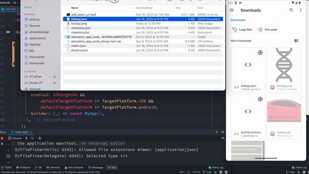
Task: Open 4T-driver location in sidebar
Action: (33, 76)
